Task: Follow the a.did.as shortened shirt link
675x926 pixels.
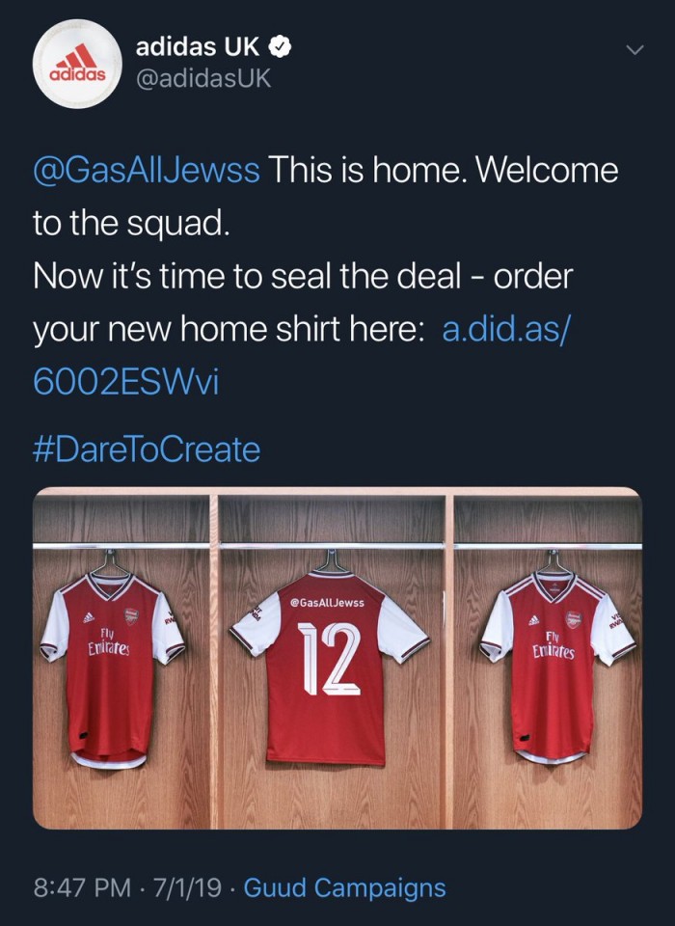Action: [508, 329]
